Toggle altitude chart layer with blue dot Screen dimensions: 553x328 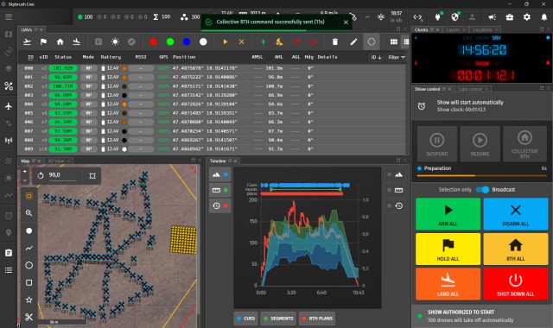point(219,174)
